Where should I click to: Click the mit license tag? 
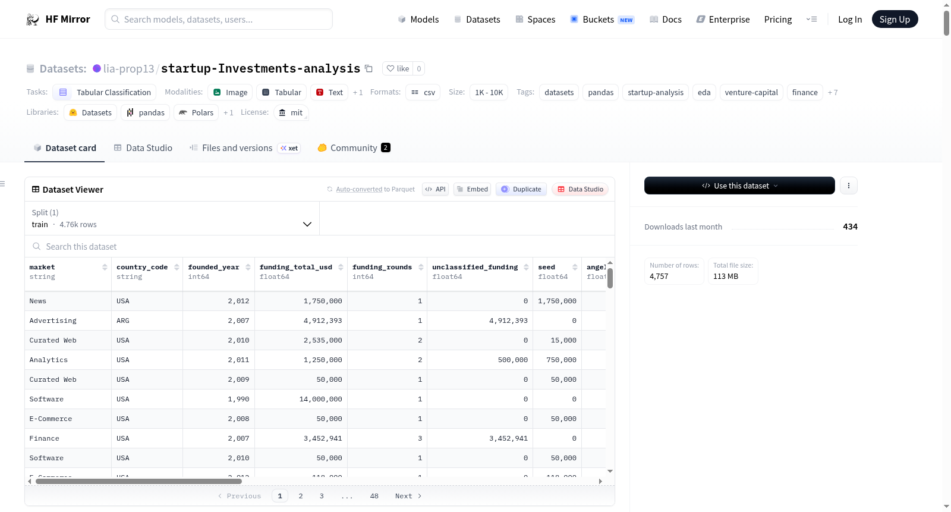point(291,112)
